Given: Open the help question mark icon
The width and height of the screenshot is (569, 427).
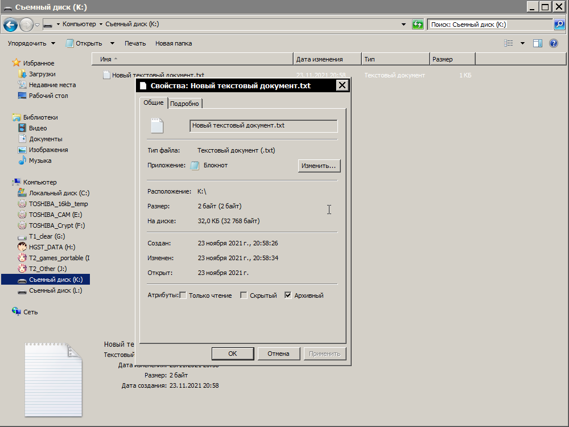Looking at the screenshot, I should [x=553, y=43].
